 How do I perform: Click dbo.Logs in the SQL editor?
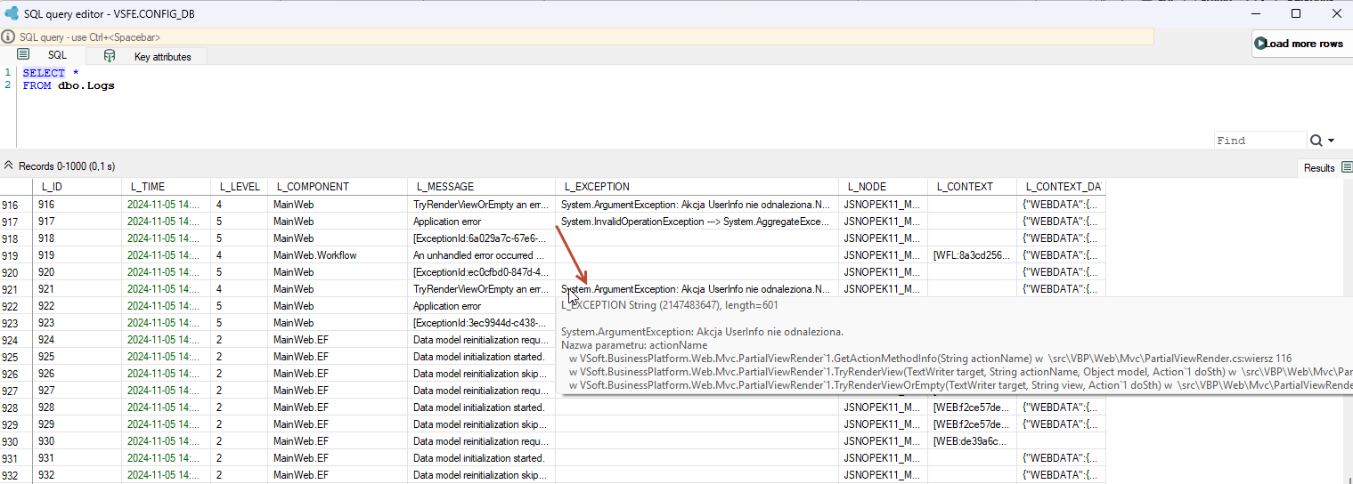click(x=86, y=85)
